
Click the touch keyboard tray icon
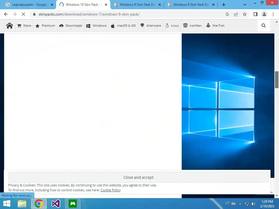coord(233,203)
